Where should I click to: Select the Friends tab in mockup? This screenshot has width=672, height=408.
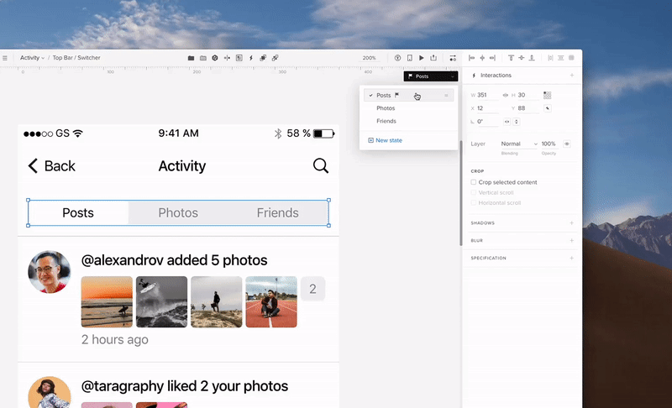point(278,212)
